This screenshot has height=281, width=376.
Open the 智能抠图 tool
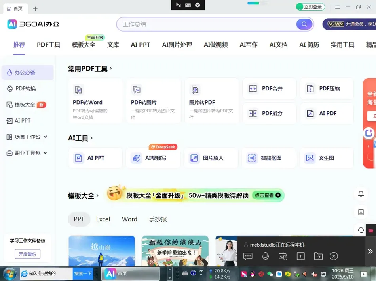point(269,158)
